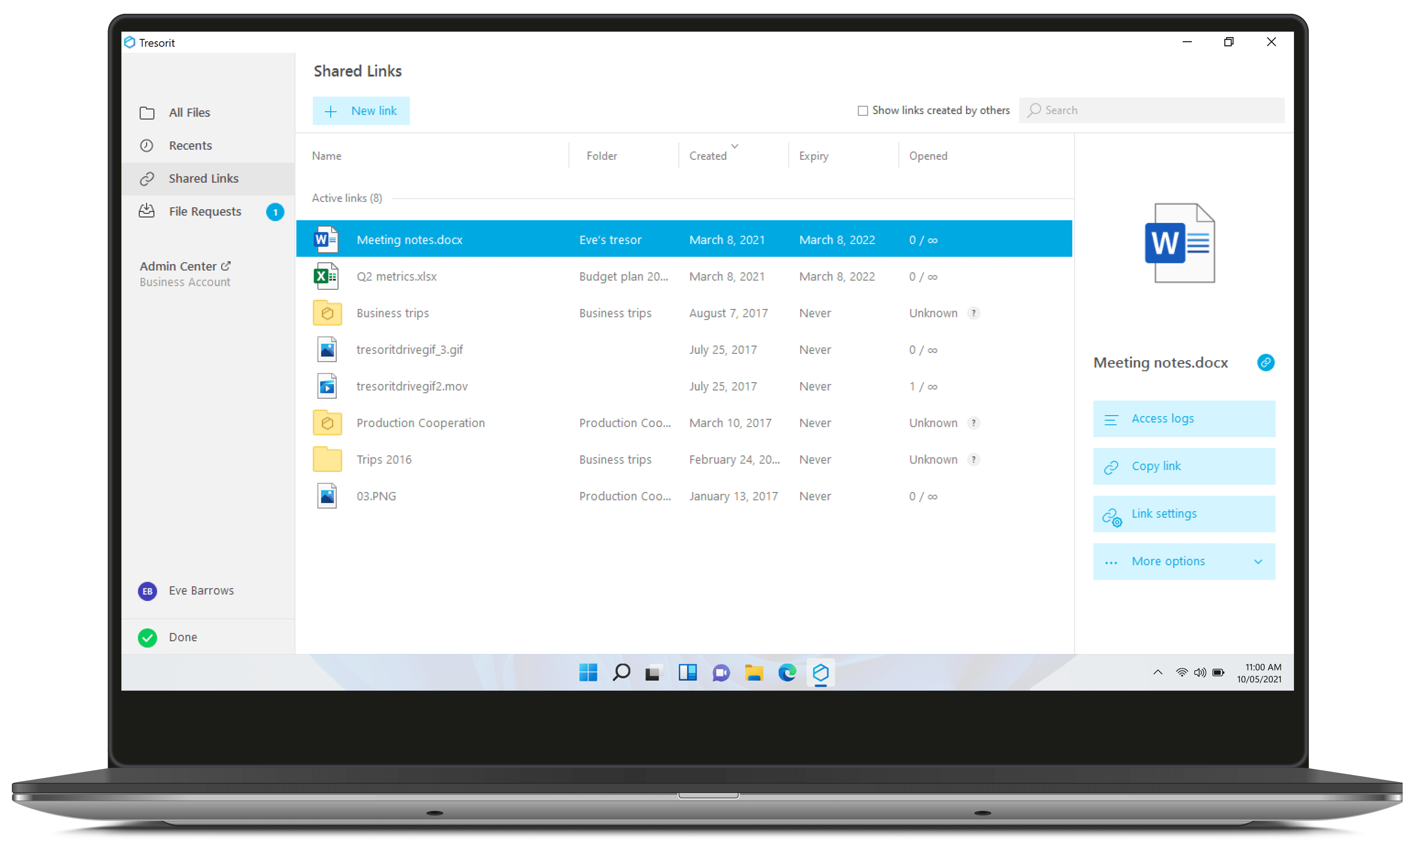1415x841 pixels.
Task: Click the Excel icon of Q2 metrics.xlsx
Action: 326,276
